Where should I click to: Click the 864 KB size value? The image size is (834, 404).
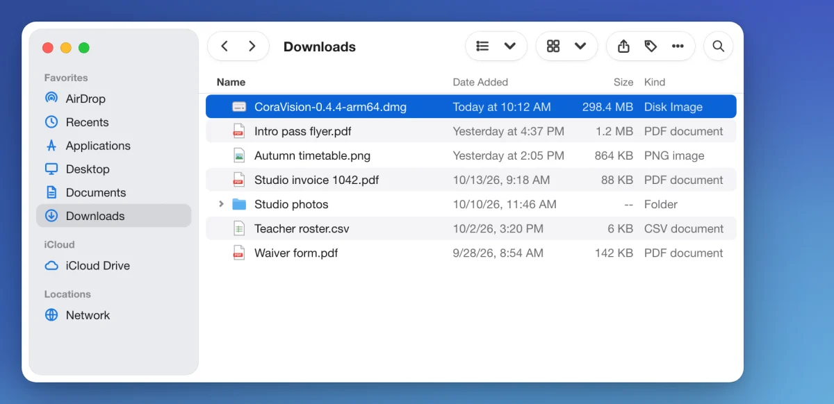(614, 155)
